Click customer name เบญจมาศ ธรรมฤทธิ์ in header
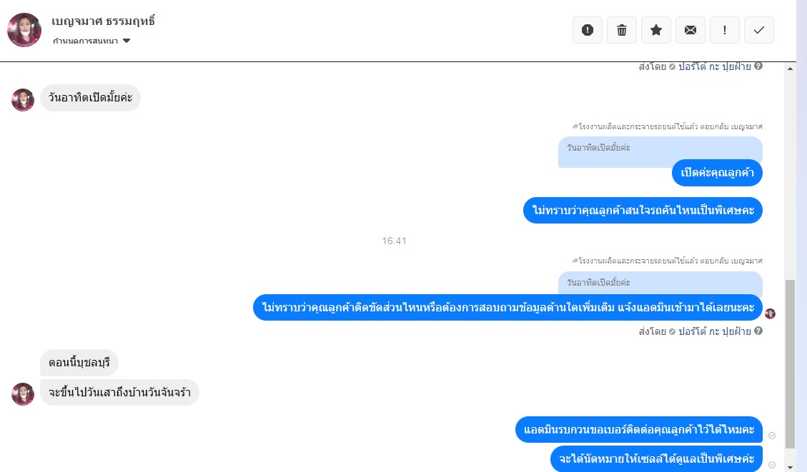 [x=103, y=21]
